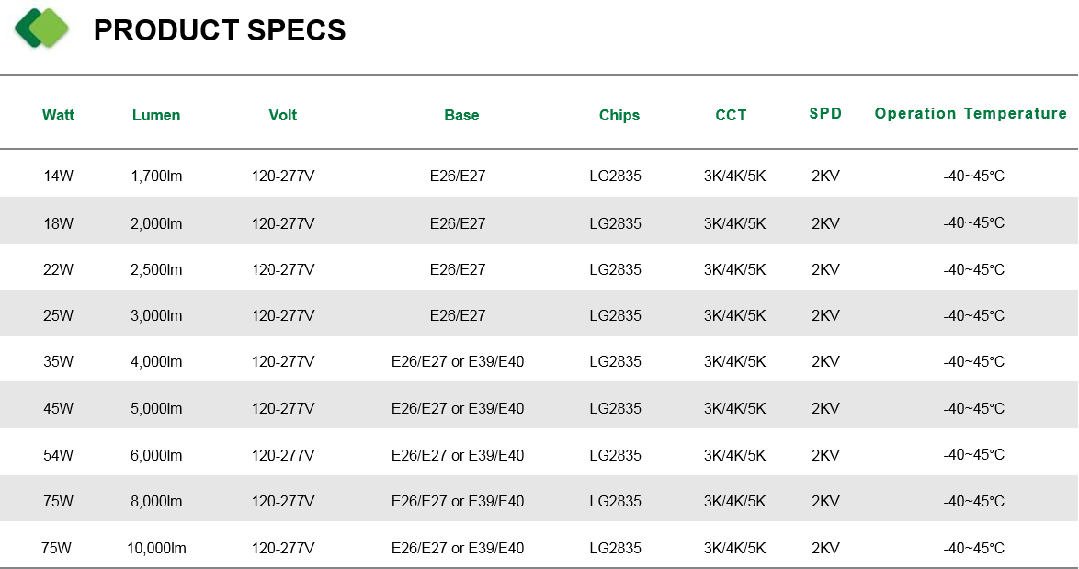Click the Volt column header
The image size is (1079, 569).
pyautogui.click(x=283, y=115)
